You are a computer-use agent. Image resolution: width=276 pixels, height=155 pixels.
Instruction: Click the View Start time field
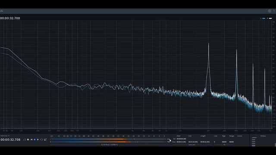(x=181, y=142)
